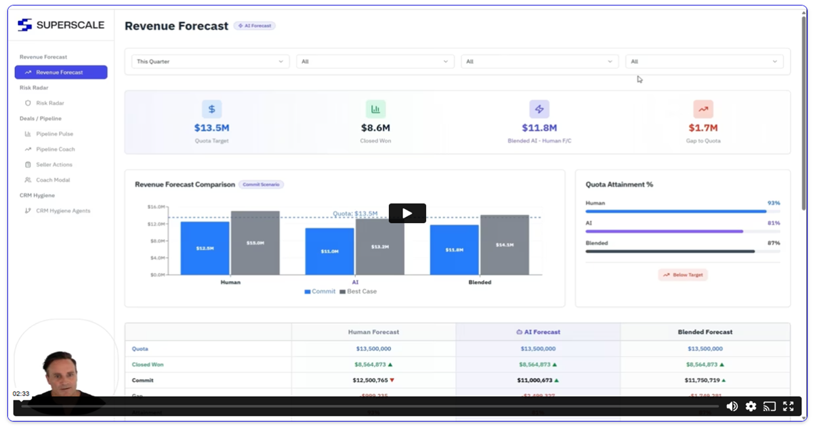Click the Coach Modal people icon
The width and height of the screenshot is (813, 426).
[x=28, y=180]
